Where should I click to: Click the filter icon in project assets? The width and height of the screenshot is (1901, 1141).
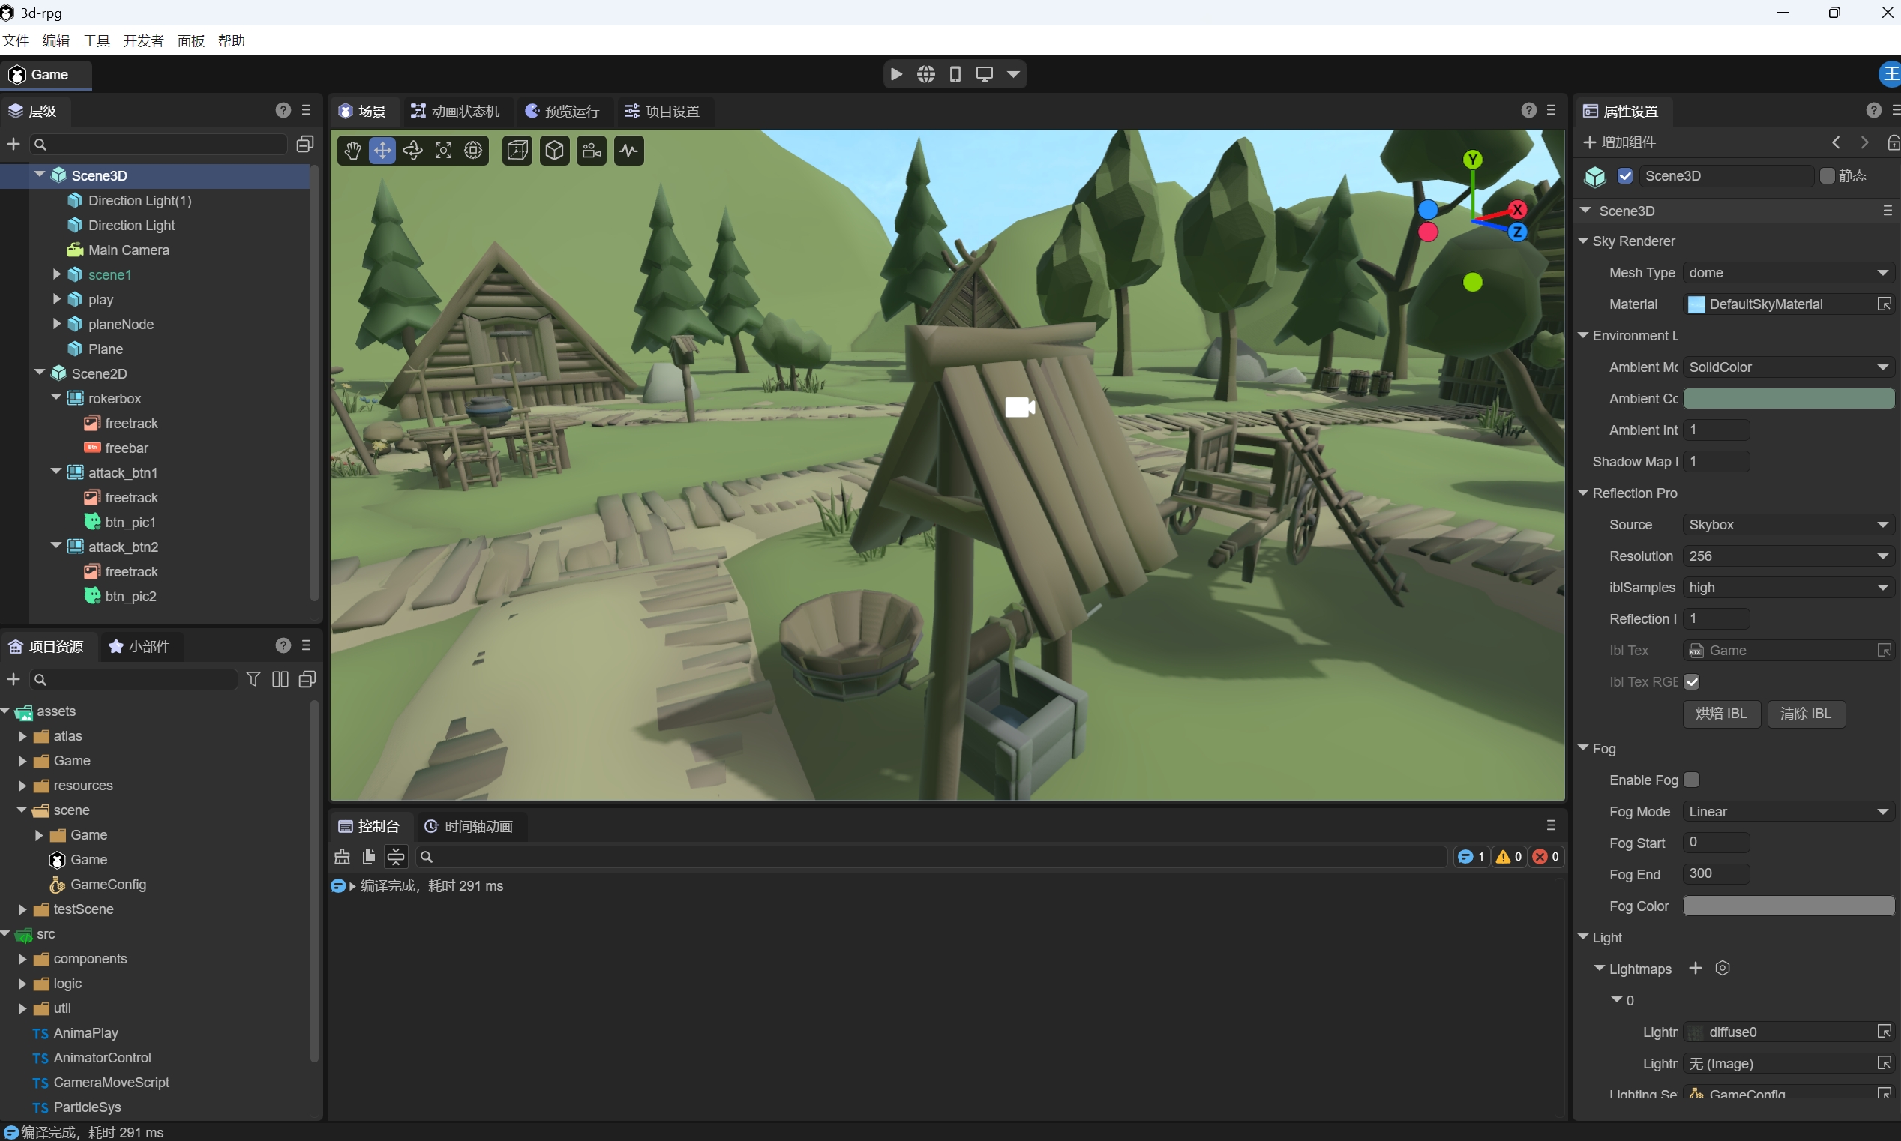(x=253, y=680)
